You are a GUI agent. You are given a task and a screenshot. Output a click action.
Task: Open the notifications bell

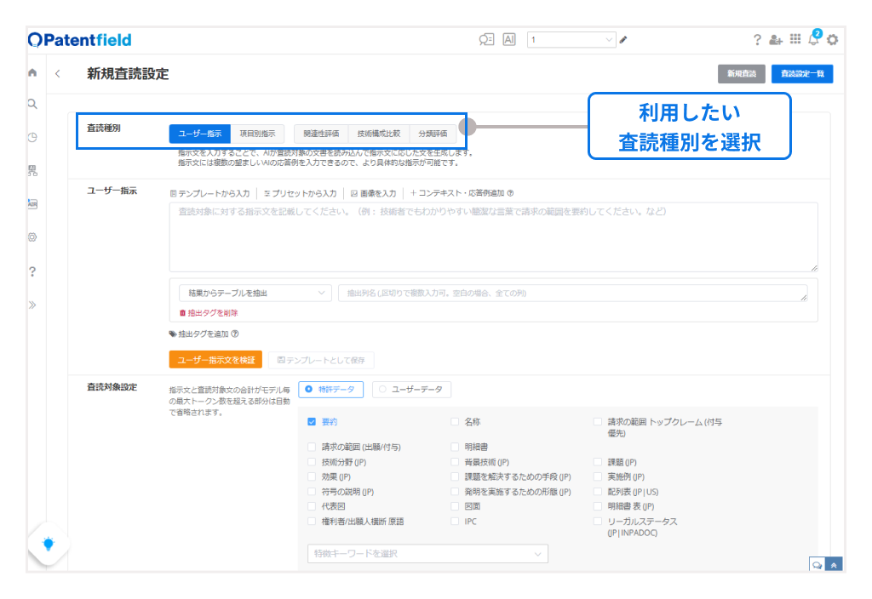click(814, 39)
